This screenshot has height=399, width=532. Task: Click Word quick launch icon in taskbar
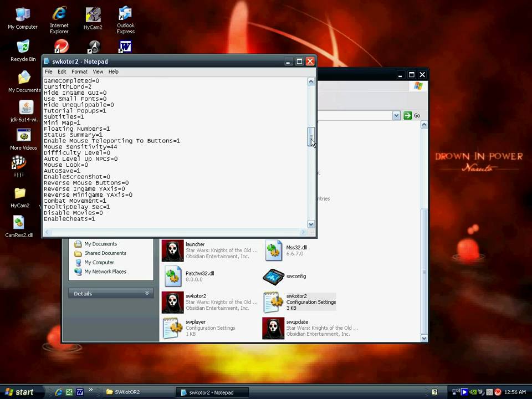[80, 392]
